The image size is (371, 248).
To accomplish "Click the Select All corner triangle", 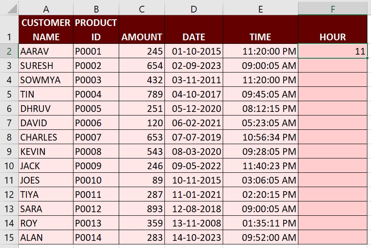I will pos(9,8).
